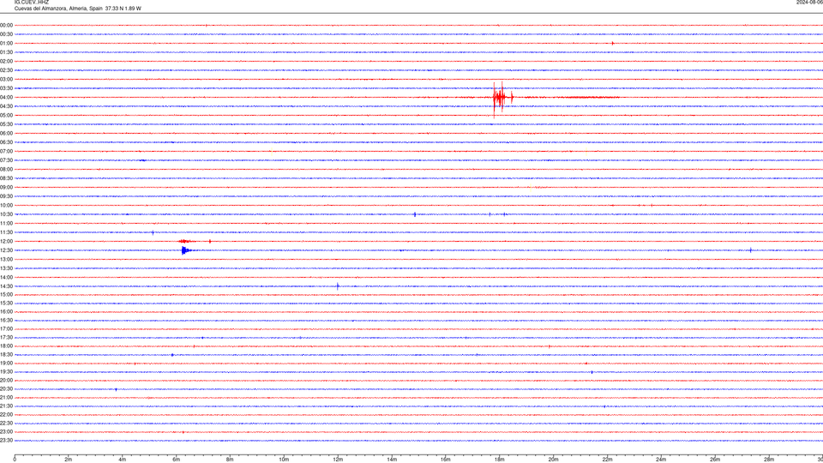The height and width of the screenshot is (463, 823).
Task: Click the 03:00 time label
Action: [x=6, y=79]
